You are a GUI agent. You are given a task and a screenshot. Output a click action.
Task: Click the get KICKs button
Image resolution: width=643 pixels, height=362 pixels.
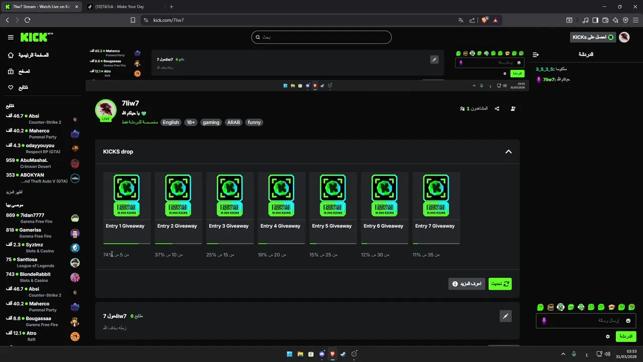point(593,37)
